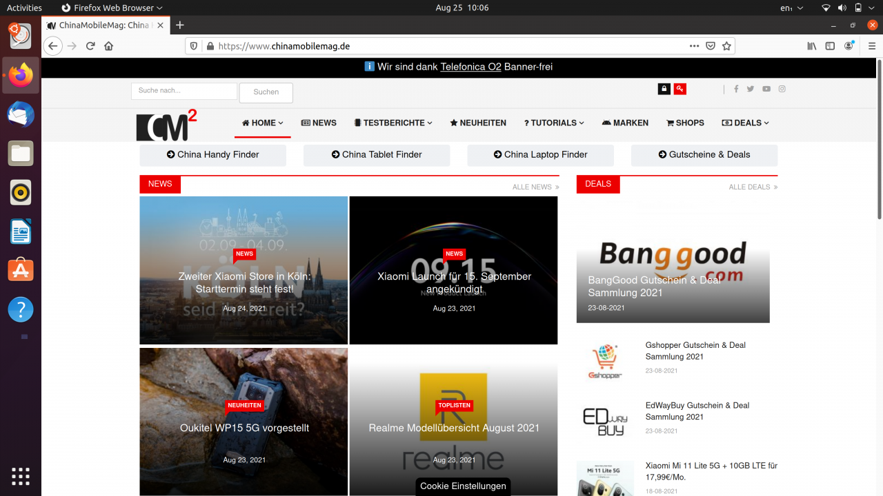Open the Firefox Web Browser app menu
The image size is (883, 496).
(x=112, y=8)
